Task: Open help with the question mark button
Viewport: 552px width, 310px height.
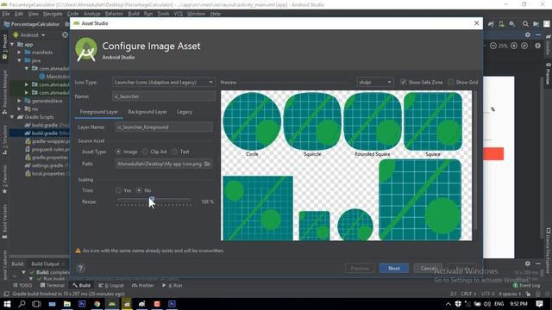Action: pyautogui.click(x=80, y=269)
